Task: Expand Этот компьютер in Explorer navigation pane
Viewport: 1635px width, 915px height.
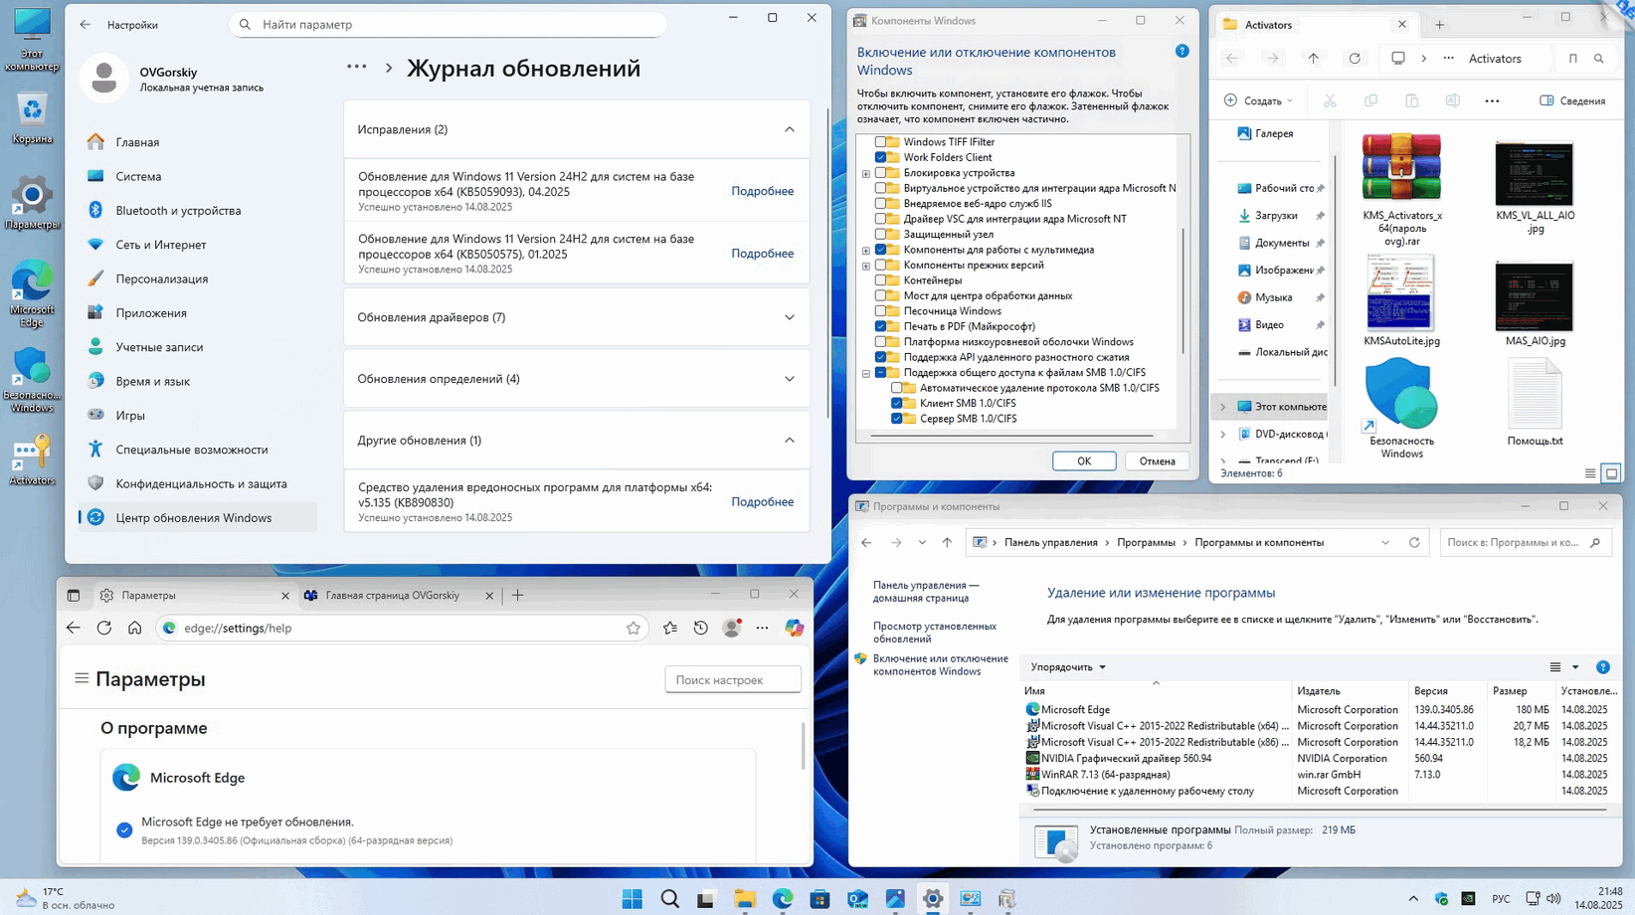Action: click(1223, 407)
